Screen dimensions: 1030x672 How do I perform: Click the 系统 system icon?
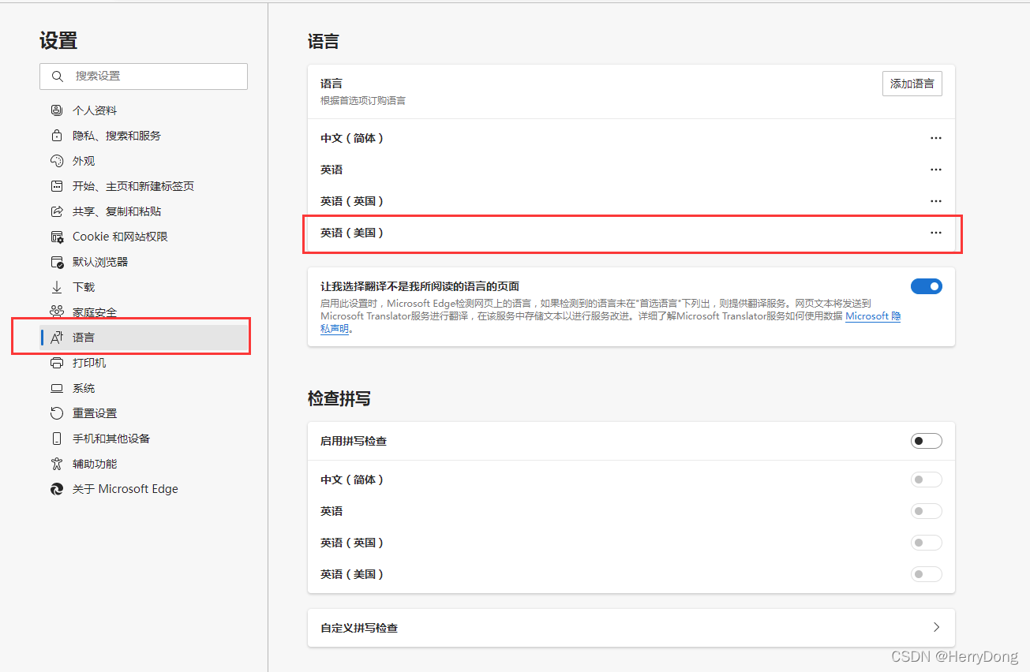click(x=57, y=388)
